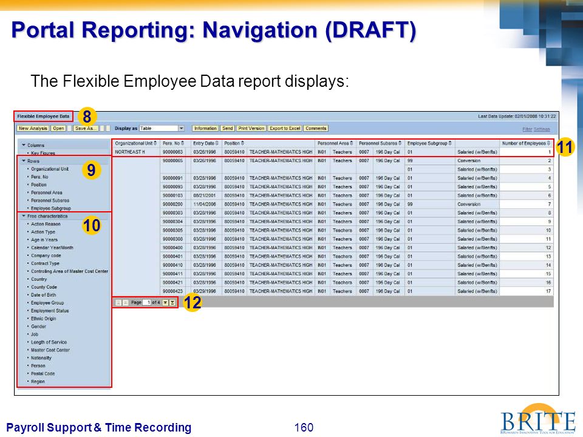Image resolution: width=583 pixels, height=437 pixels.
Task: Click the New Analysis button
Action: pyautogui.click(x=33, y=129)
